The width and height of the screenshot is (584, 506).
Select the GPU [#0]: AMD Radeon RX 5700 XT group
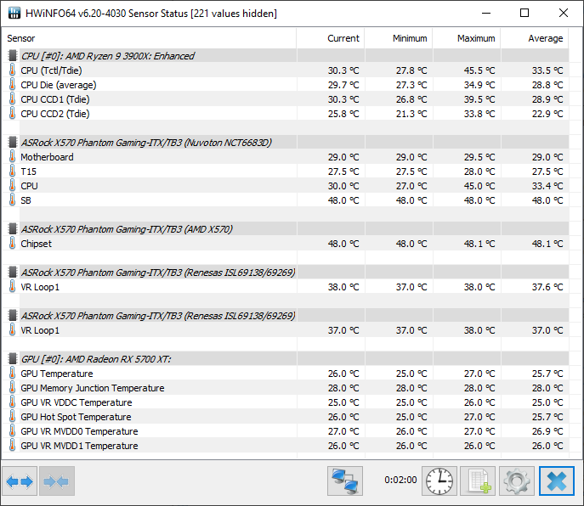96,359
